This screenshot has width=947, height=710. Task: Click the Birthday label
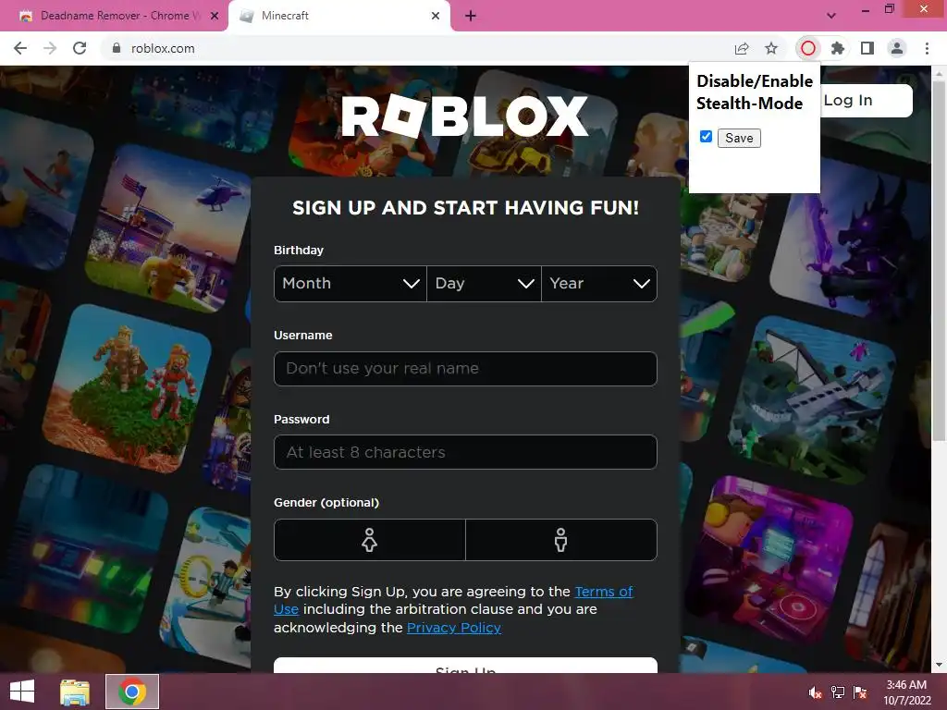click(299, 250)
